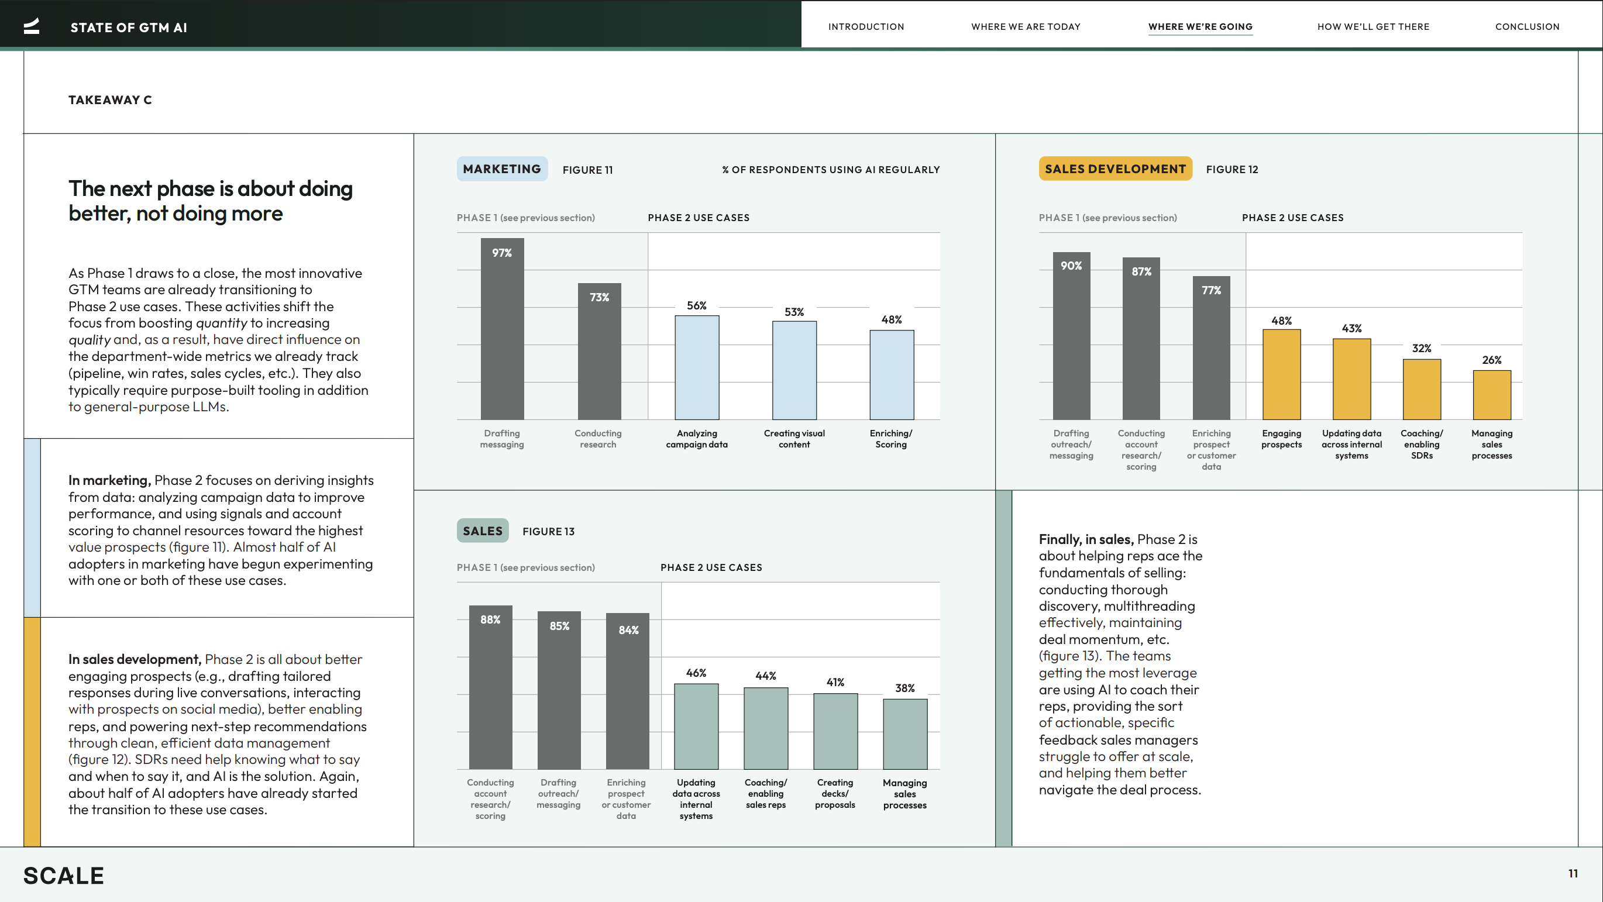Click the Sales label badge
This screenshot has width=1603, height=902.
[482, 531]
